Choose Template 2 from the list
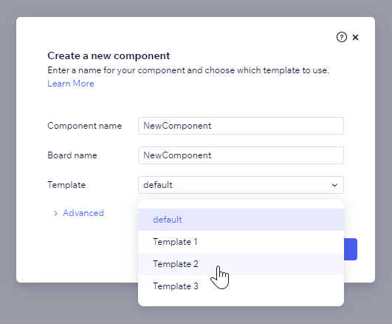392x324 pixels. (x=241, y=264)
